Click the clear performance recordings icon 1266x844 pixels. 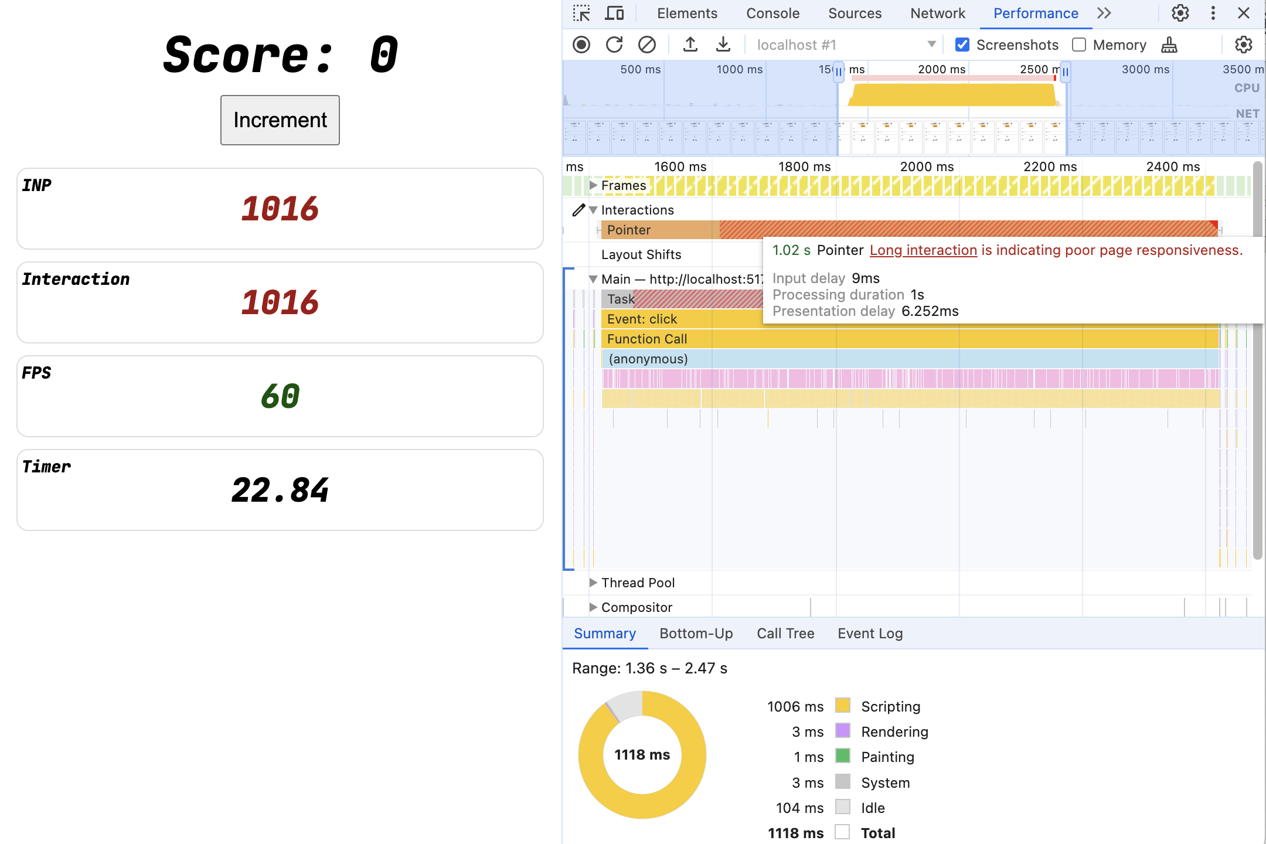(x=647, y=45)
